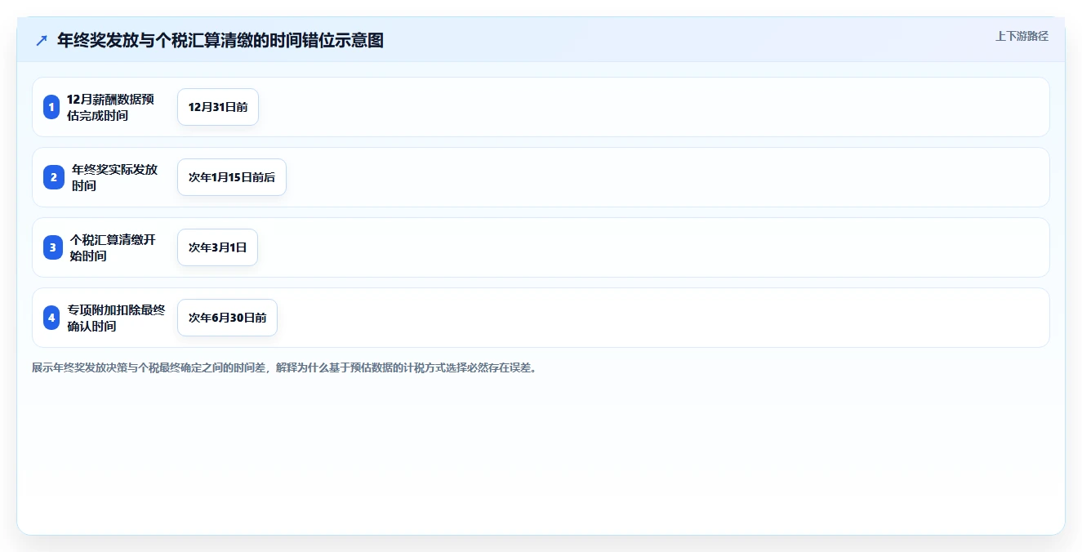
Task: Select the '次年1月15日前后' date chip
Action: pos(232,177)
